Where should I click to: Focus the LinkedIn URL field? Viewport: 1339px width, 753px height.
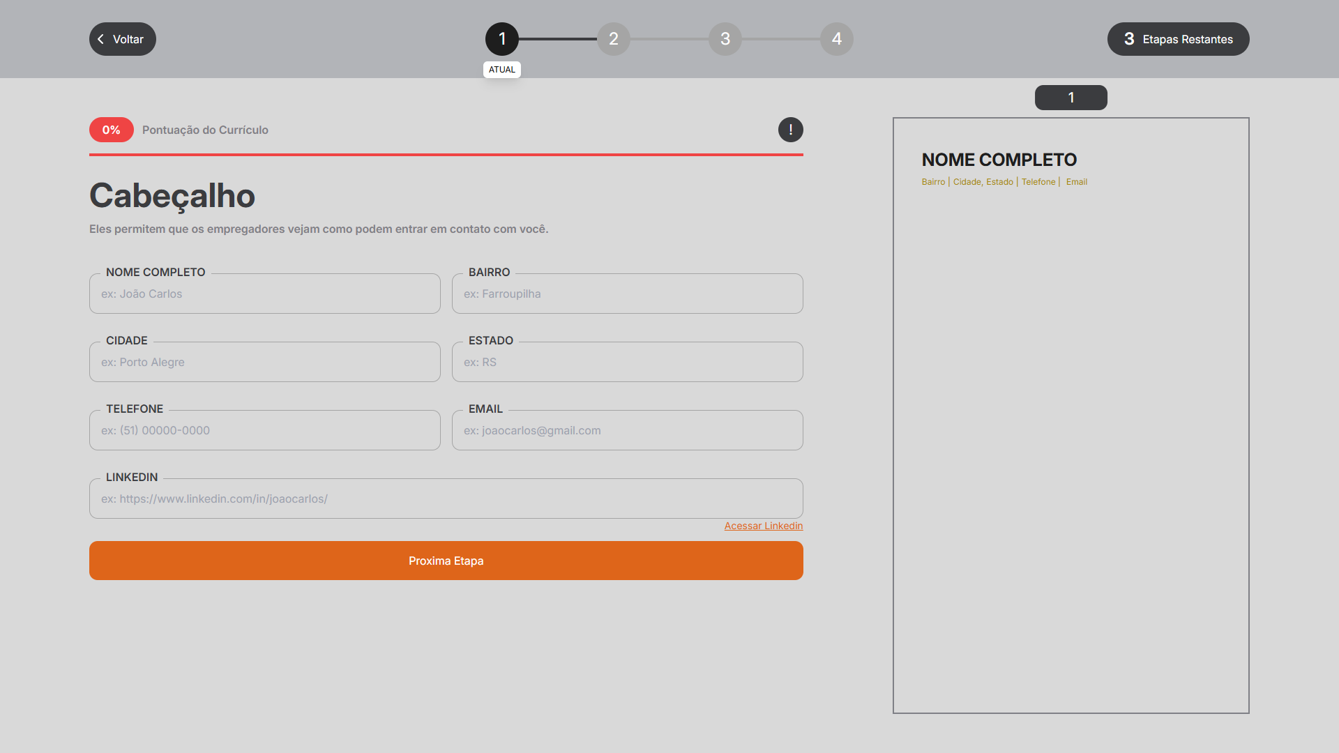pos(446,499)
